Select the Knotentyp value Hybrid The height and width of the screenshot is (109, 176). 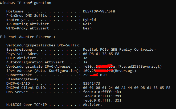89,20
